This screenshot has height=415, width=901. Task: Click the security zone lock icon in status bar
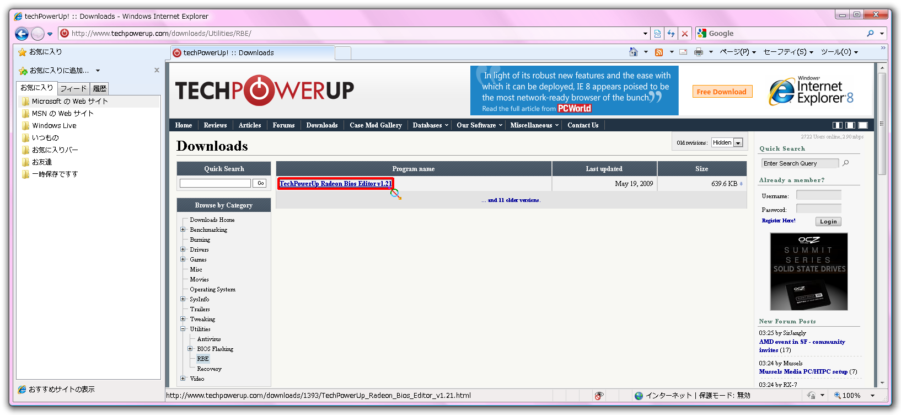point(812,396)
